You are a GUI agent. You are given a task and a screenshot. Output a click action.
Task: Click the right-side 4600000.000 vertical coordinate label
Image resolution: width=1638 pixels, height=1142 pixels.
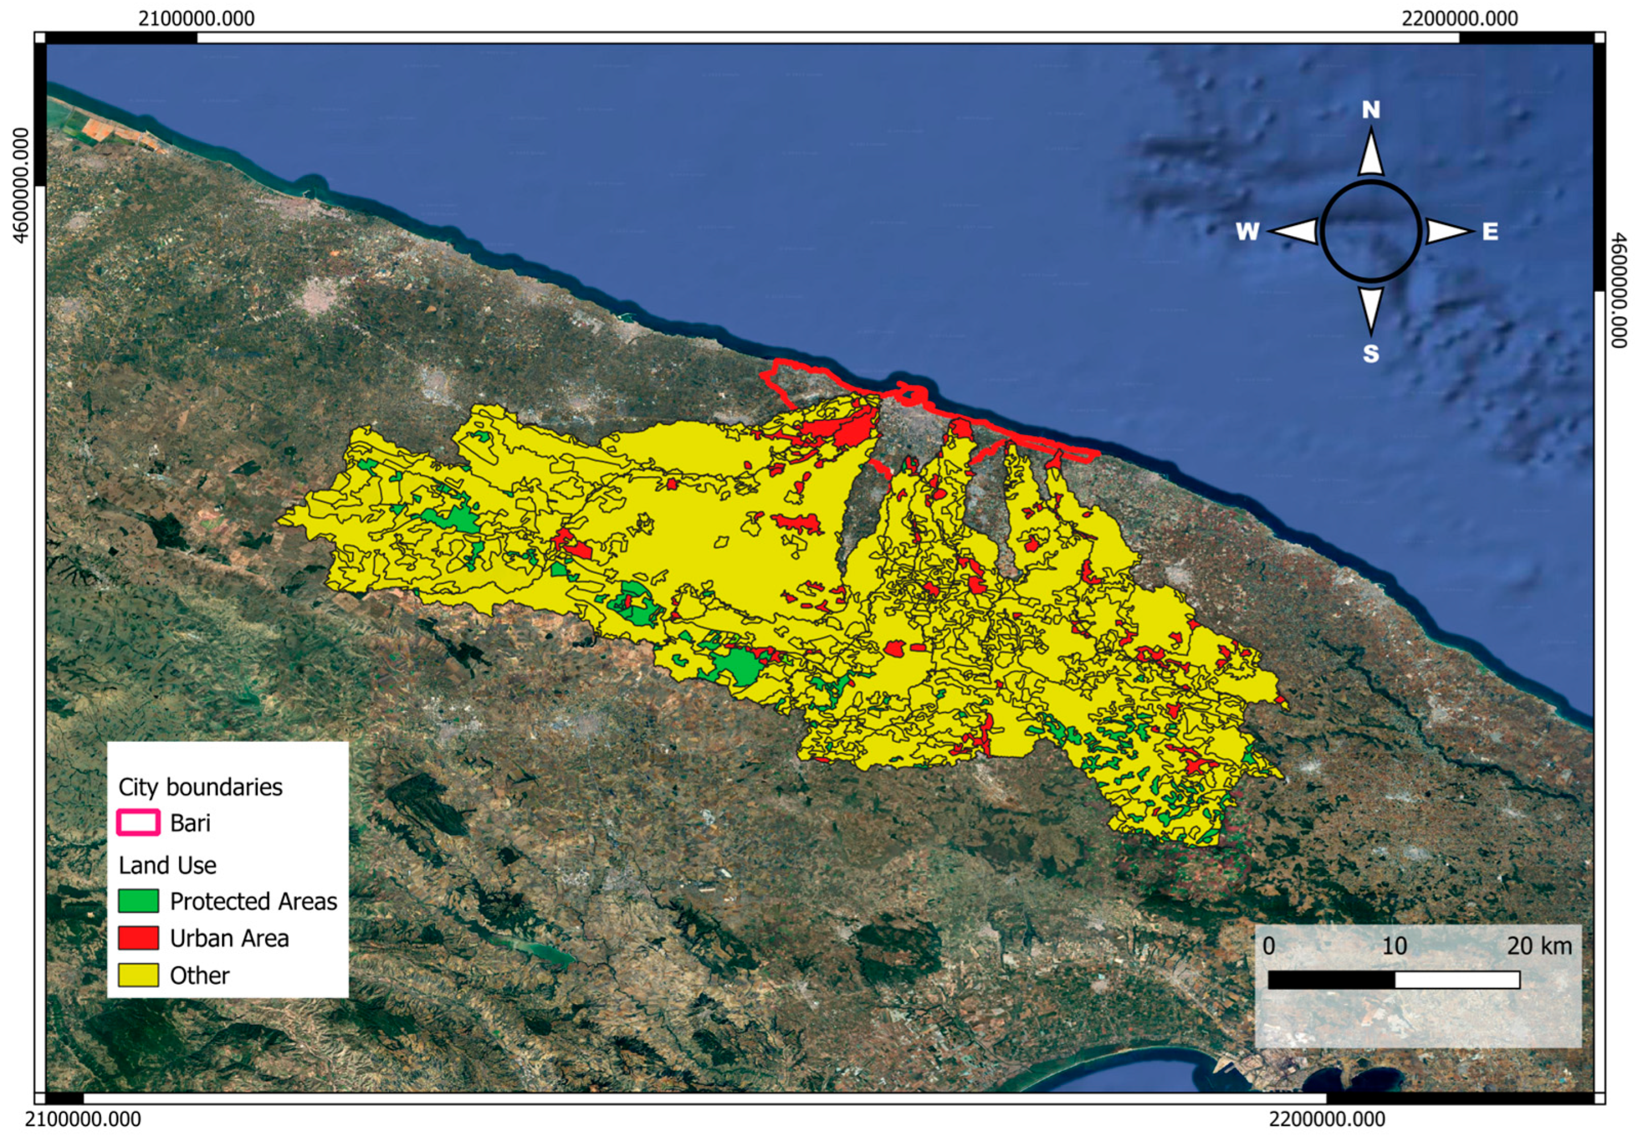point(1618,290)
